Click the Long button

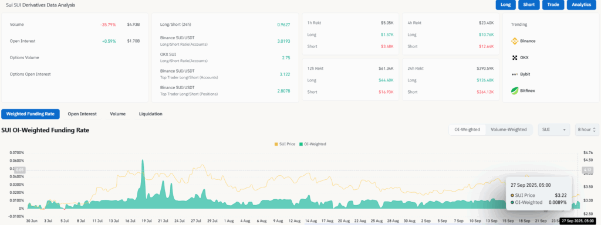(x=505, y=5)
